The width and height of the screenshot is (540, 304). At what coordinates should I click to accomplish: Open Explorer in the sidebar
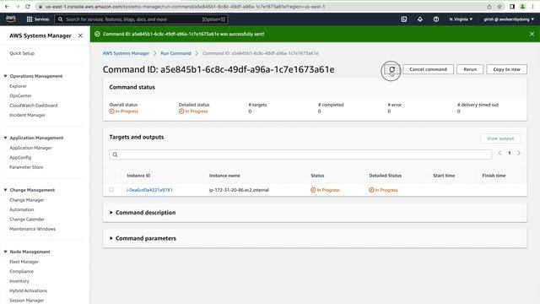tap(18, 86)
